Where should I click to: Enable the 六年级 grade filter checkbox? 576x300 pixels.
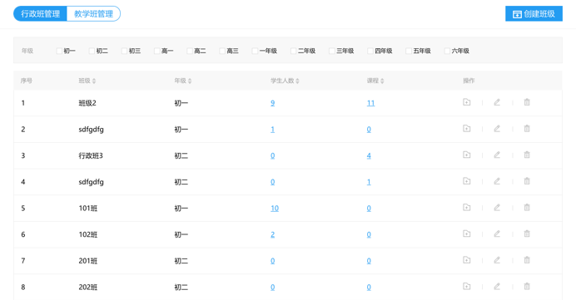click(x=447, y=51)
